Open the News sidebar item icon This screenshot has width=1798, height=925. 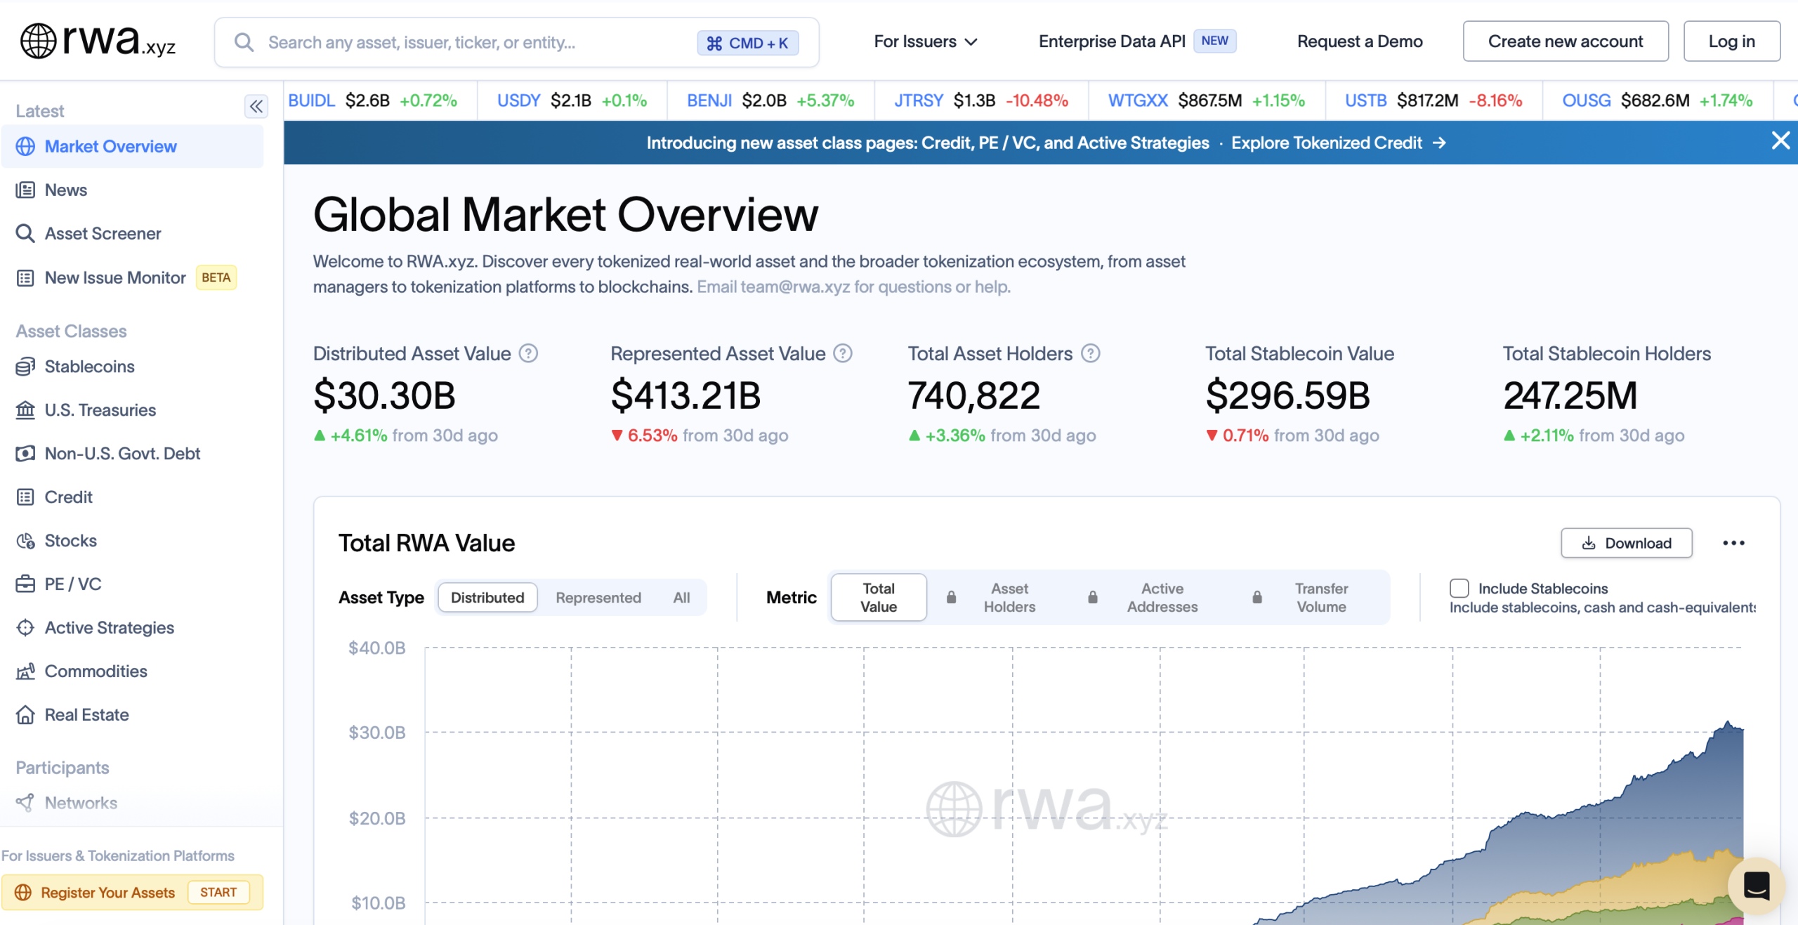click(x=25, y=190)
